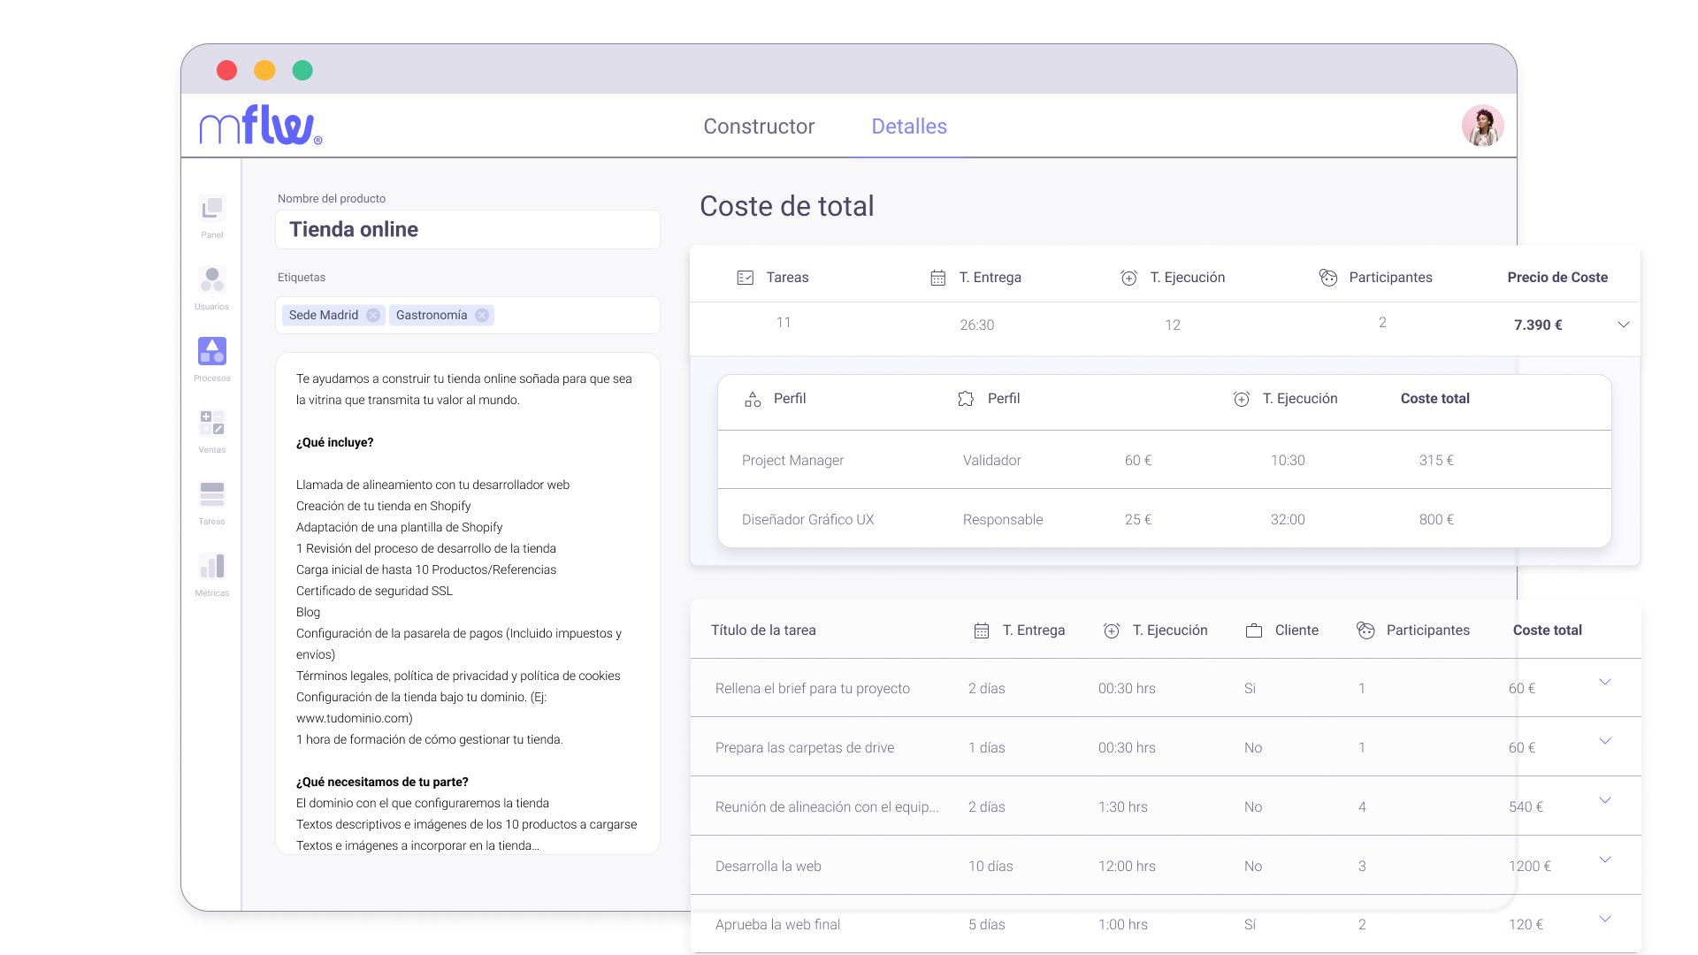Click the 'Aprueba la web final' task title

tap(777, 925)
